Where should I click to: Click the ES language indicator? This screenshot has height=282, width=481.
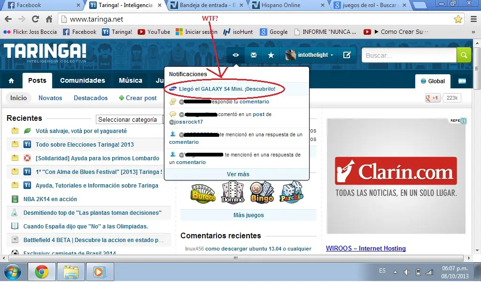coord(382,271)
